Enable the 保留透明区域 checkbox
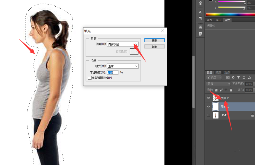 90,78
